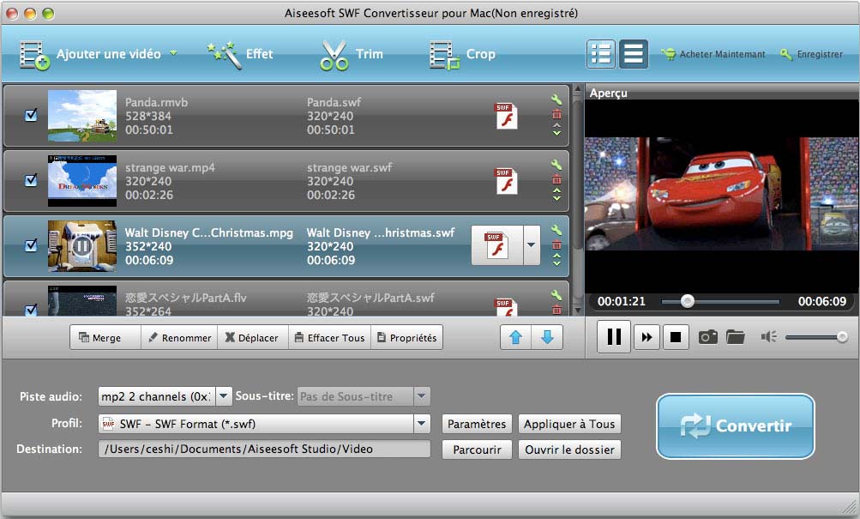
Task: Mute preview with speaker icon
Action: click(x=768, y=336)
